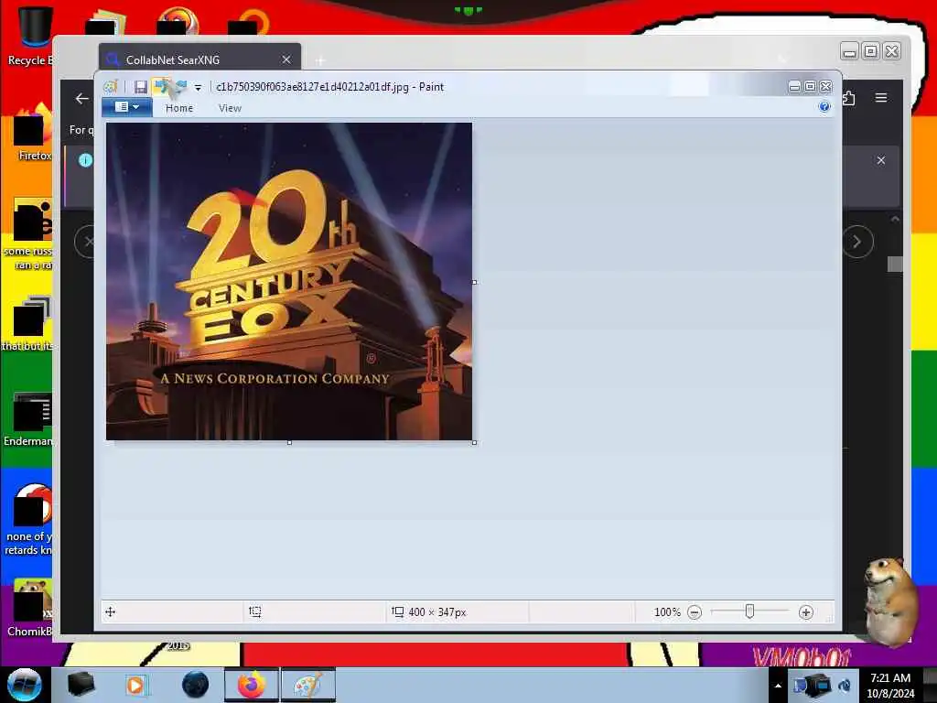937x703 pixels.
Task: Open Firefox hamburger application menu
Action: (881, 97)
